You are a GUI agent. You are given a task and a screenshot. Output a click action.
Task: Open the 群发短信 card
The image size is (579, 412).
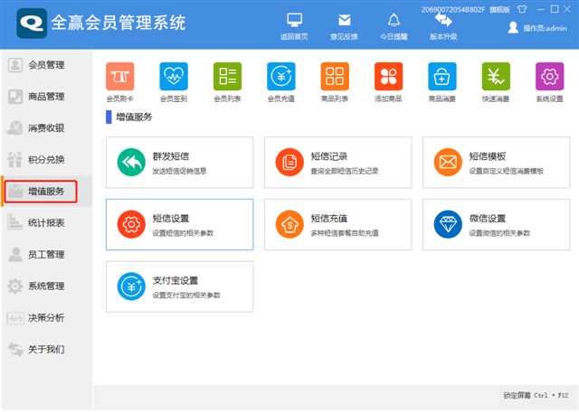click(180, 163)
